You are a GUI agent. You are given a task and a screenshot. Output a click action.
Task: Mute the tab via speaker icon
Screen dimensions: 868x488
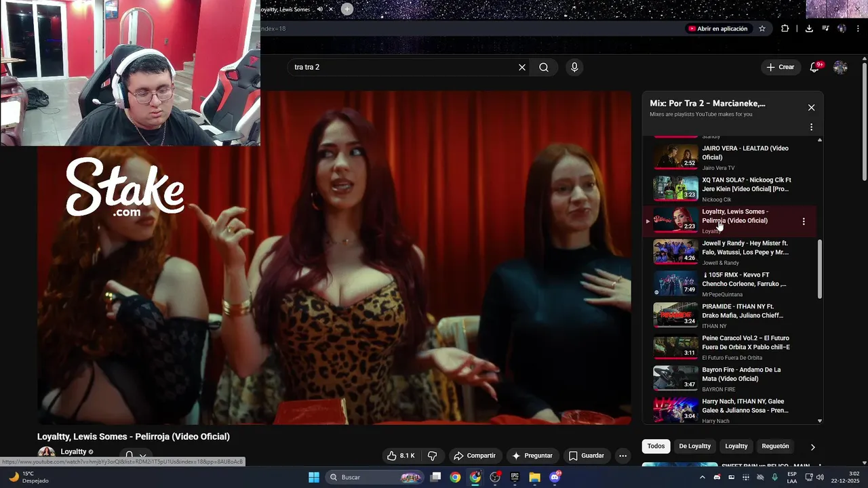coord(320,9)
